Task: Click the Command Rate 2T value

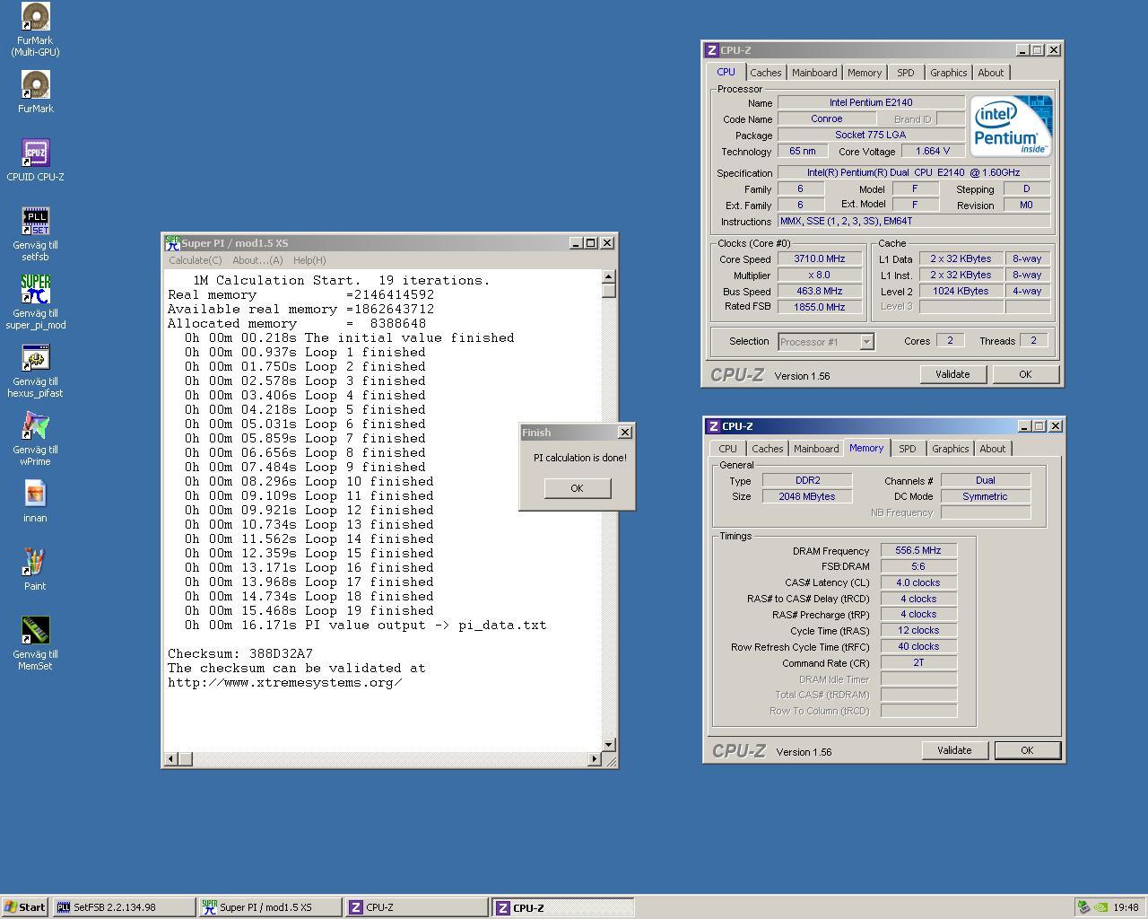Action: point(918,662)
